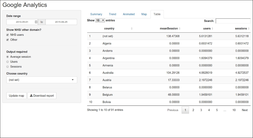
Task: Click meanSession value 48.00000
Action: [x=174, y=95]
